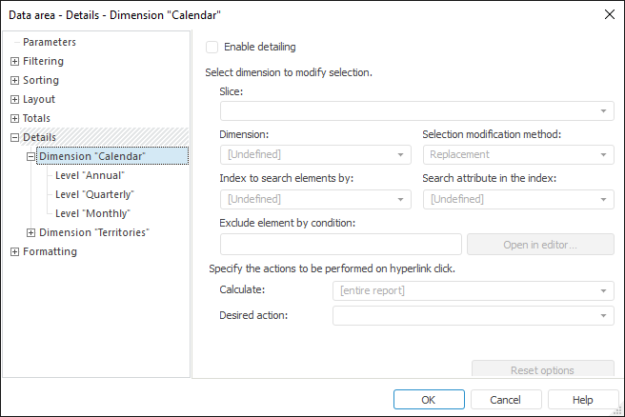Open Selection modification method dropdown
This screenshot has width=625, height=417.
[x=605, y=155]
